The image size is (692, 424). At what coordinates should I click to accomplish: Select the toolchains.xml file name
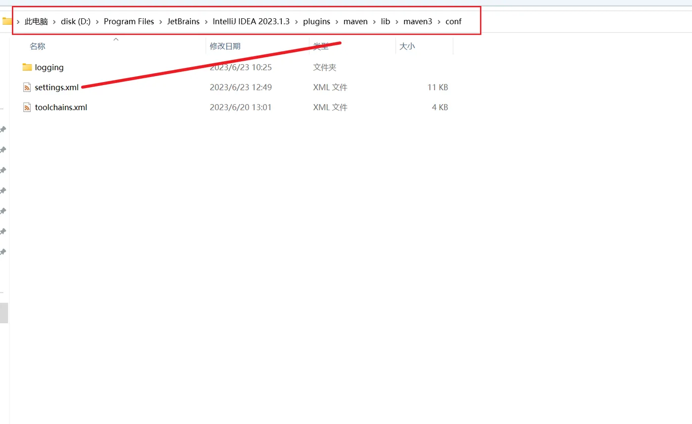tap(61, 107)
